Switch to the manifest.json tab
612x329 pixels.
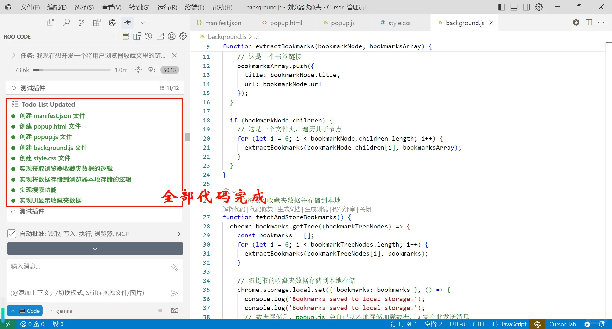(223, 23)
